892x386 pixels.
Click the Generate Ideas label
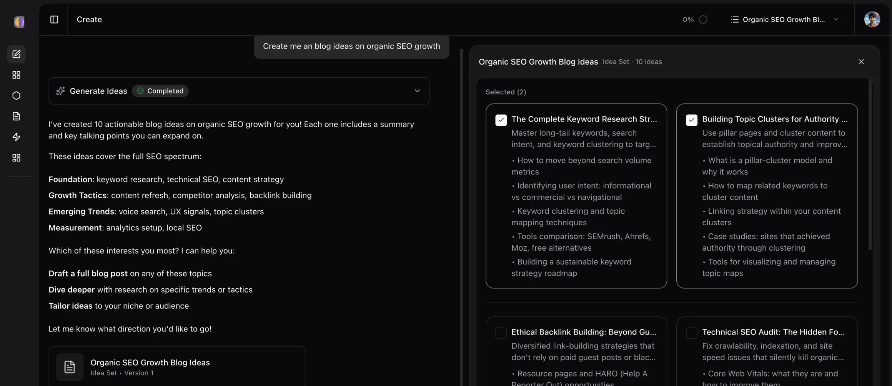pyautogui.click(x=98, y=91)
